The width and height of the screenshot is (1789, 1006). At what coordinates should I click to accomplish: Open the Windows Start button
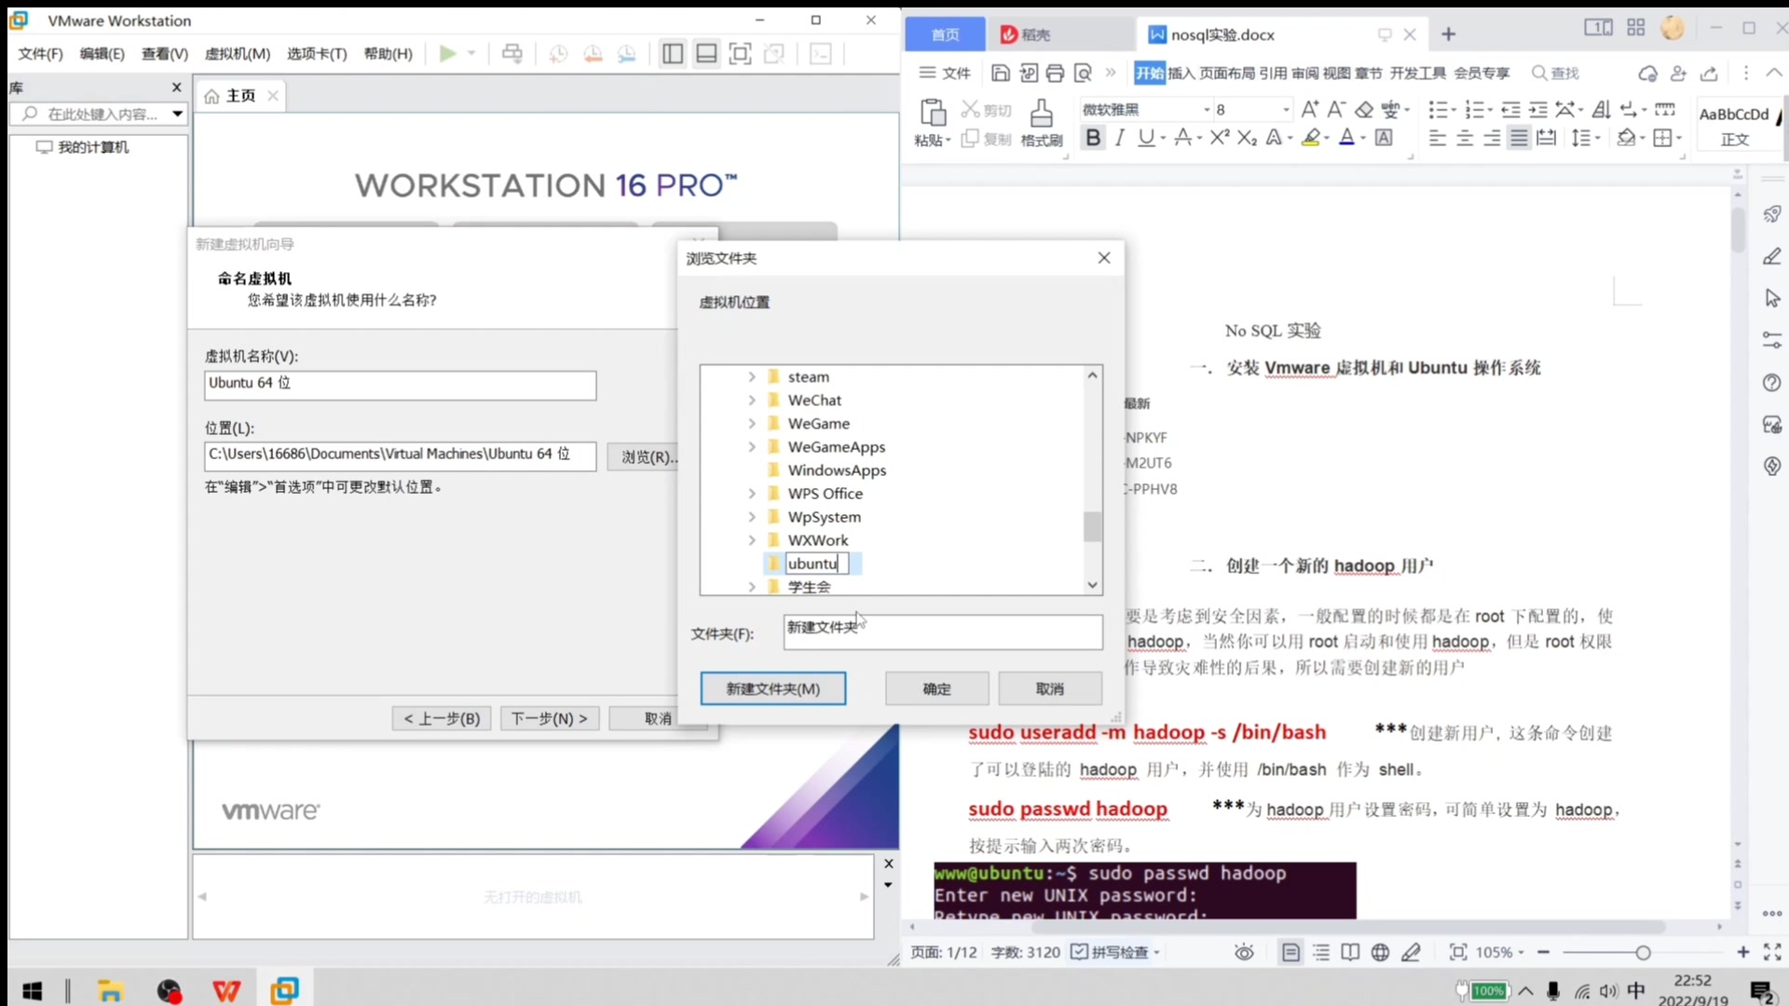click(x=33, y=991)
